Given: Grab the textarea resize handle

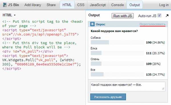Looking at the screenshot, I should [163, 89].
